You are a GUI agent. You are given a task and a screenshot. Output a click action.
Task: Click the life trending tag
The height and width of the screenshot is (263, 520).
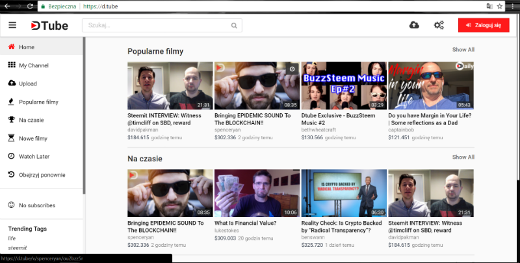point(12,238)
